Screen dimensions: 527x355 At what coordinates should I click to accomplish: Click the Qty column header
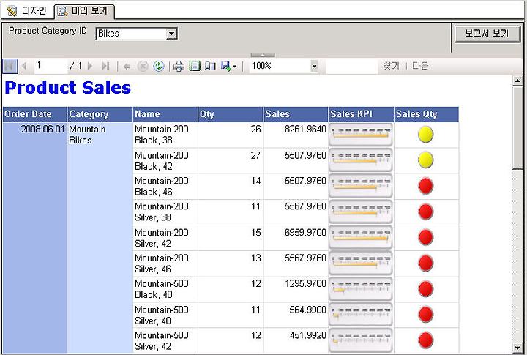(231, 114)
